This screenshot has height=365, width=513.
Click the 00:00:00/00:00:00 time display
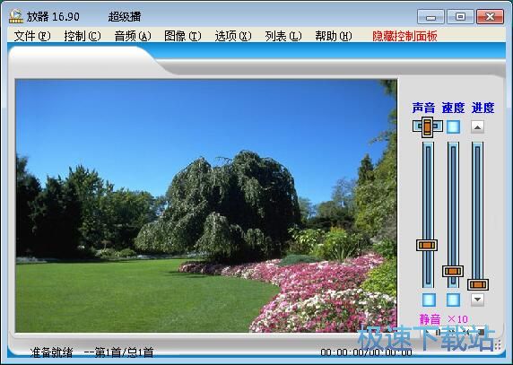point(366,352)
